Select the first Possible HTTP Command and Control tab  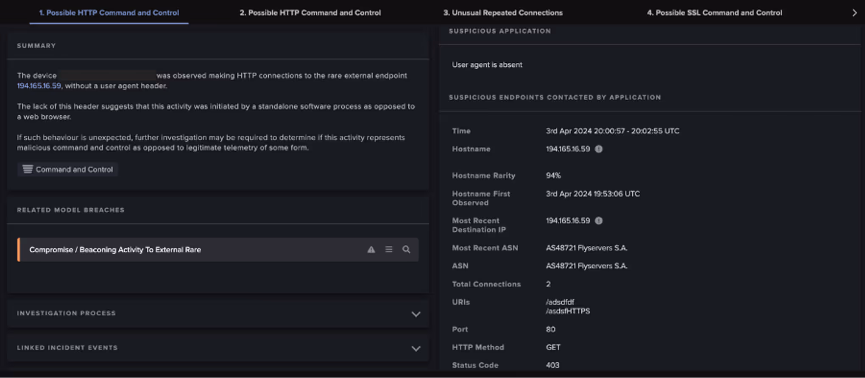pos(109,13)
